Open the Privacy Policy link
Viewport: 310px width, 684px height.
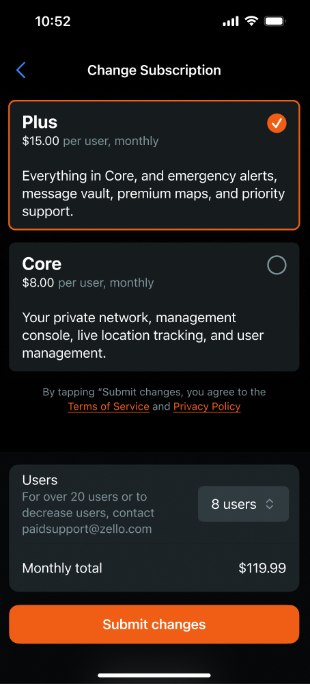pyautogui.click(x=207, y=406)
